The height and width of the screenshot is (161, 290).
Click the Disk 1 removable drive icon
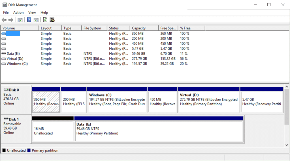[x=6, y=119]
